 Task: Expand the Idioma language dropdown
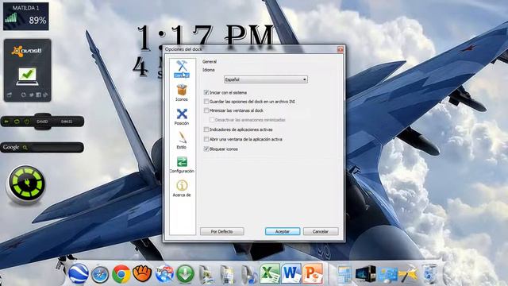point(266,79)
